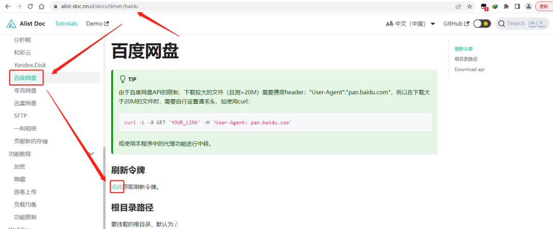
Task: Click the Search box
Action: (522, 24)
